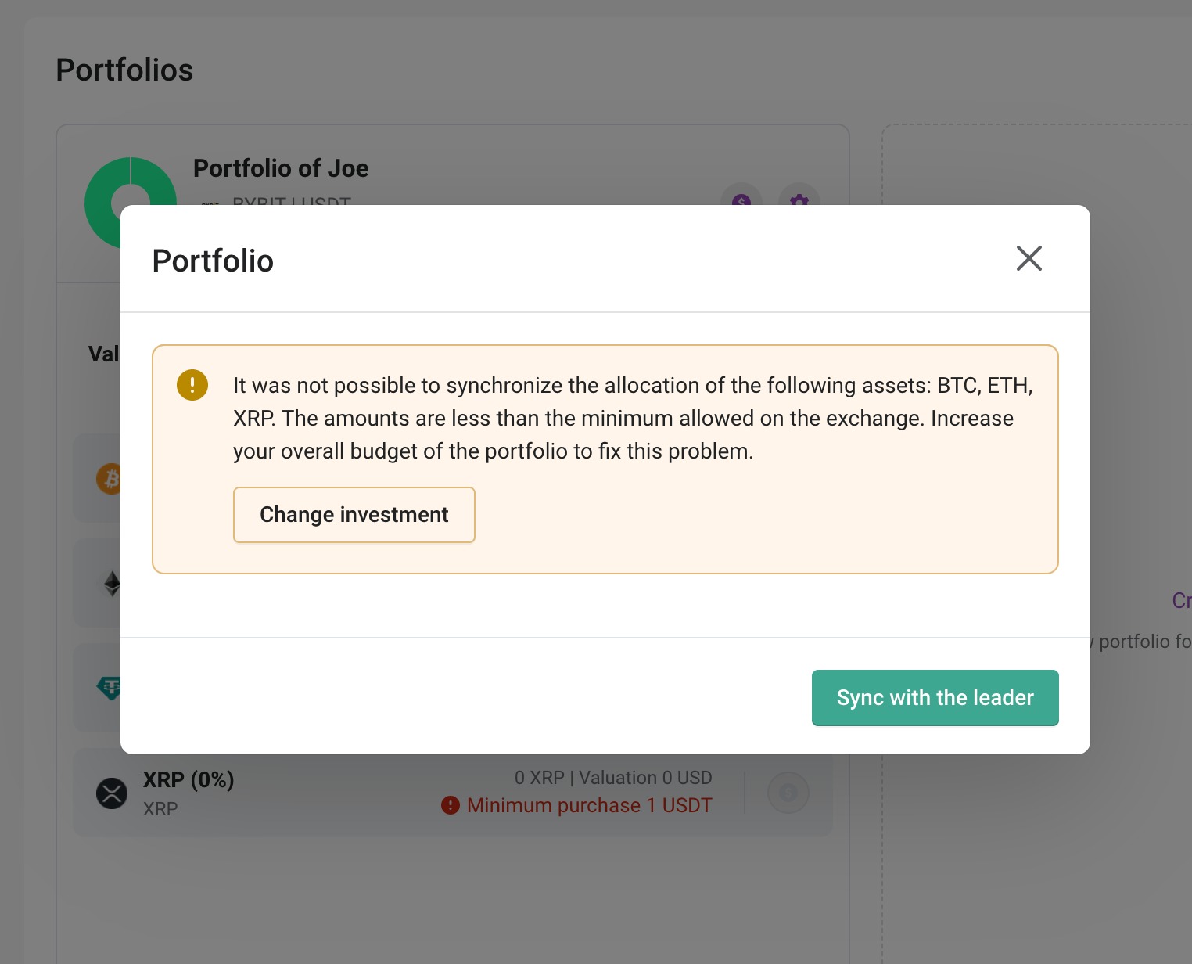Click the Portfolio dialog title
This screenshot has width=1192, height=964.
tap(213, 261)
